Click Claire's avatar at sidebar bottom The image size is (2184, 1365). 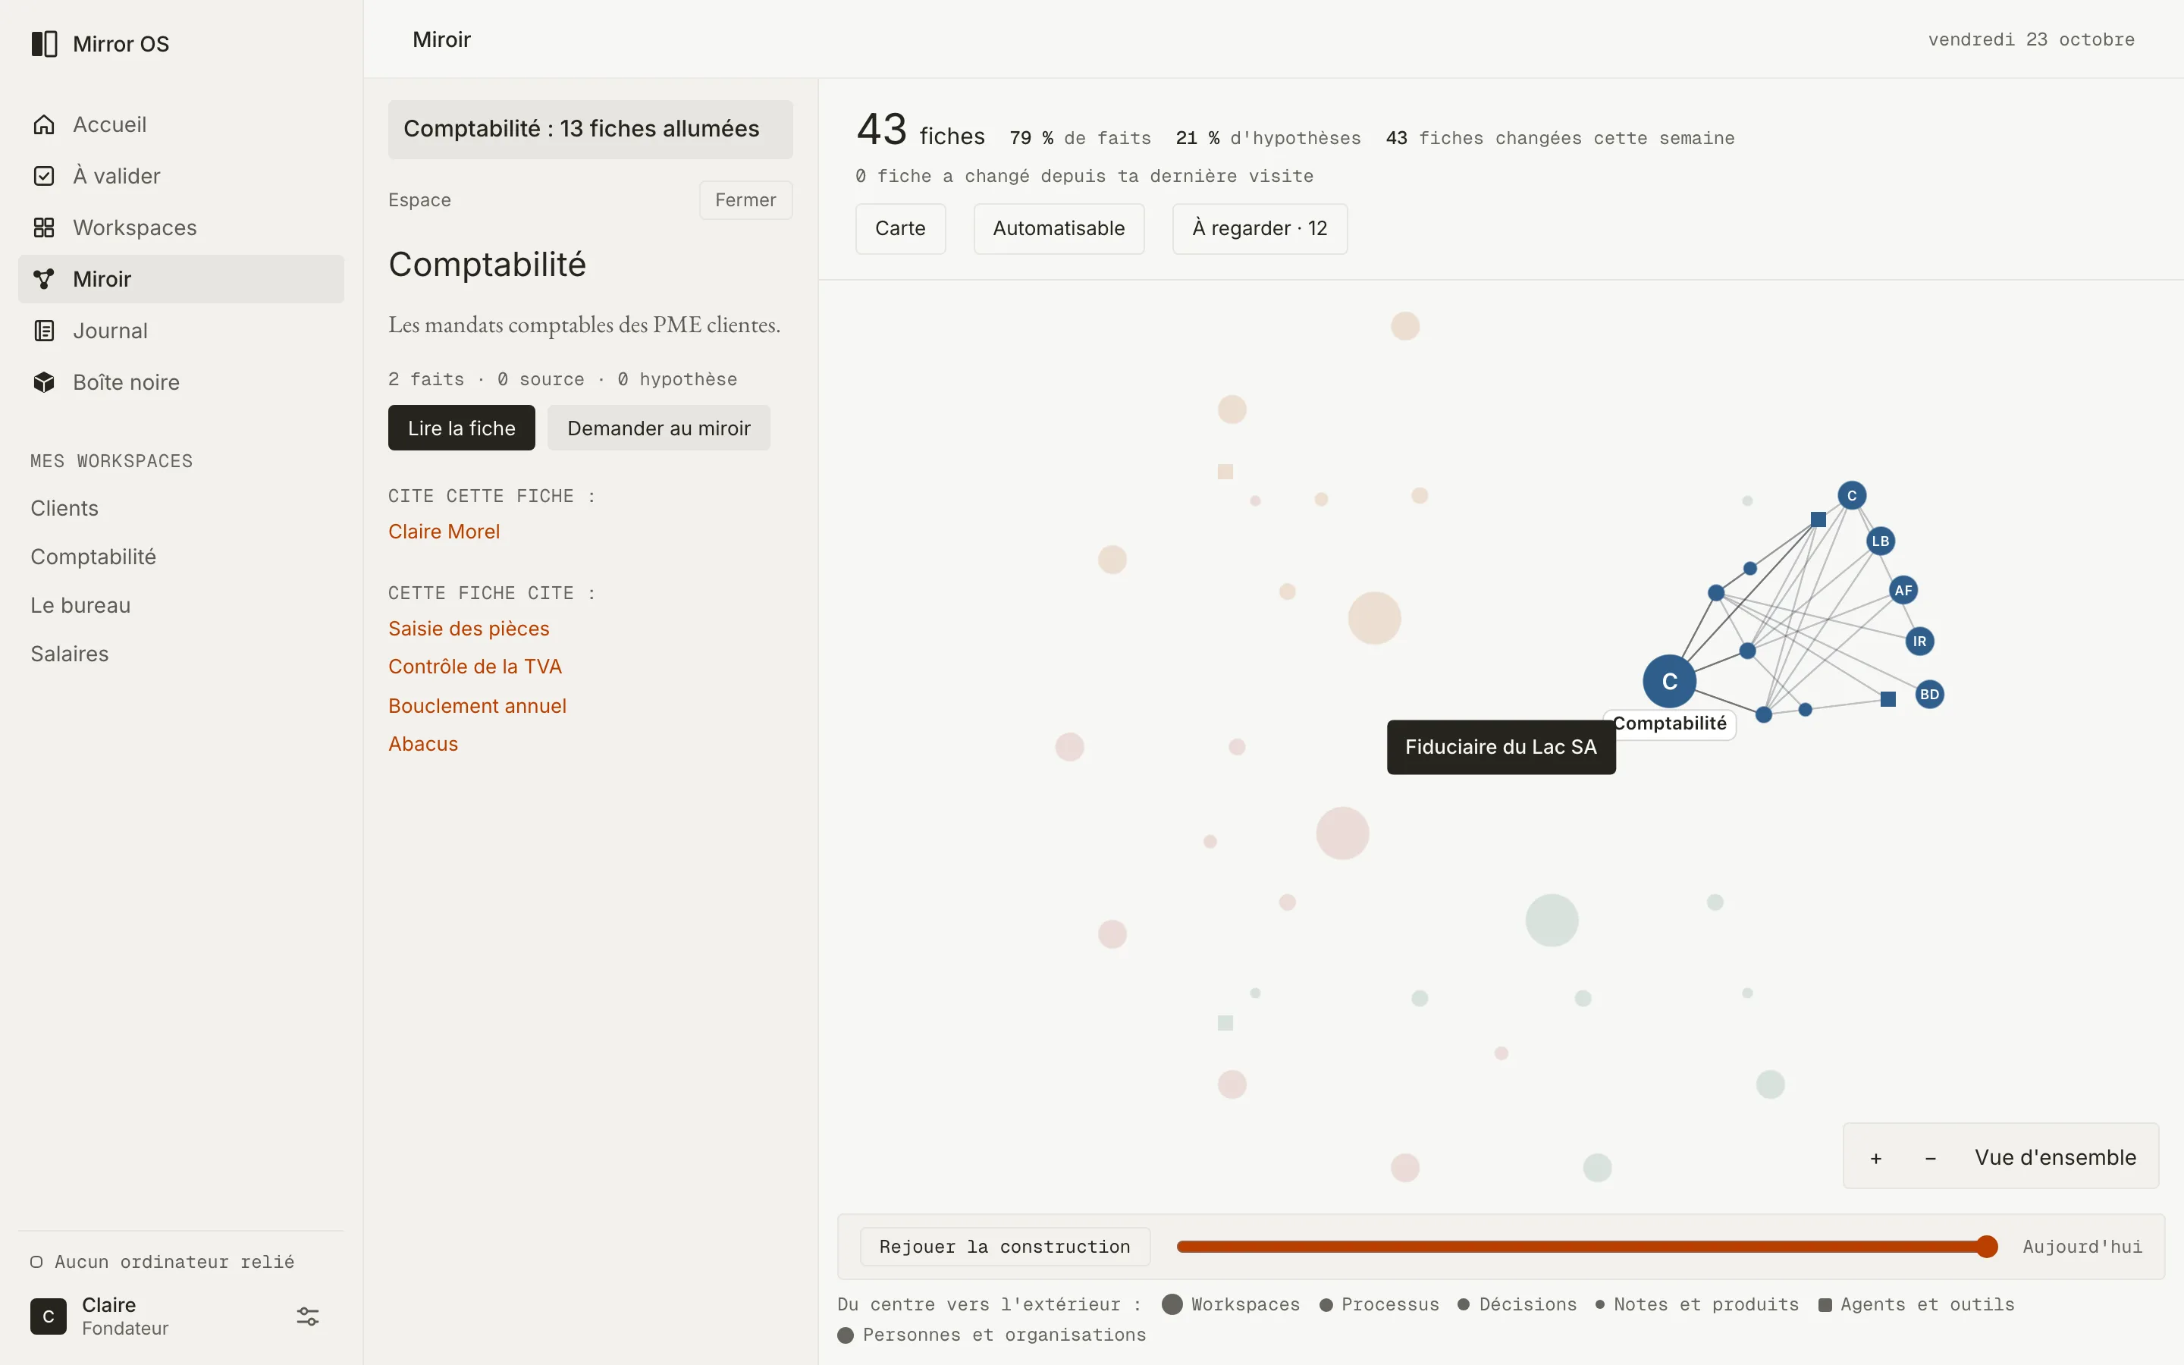49,1316
